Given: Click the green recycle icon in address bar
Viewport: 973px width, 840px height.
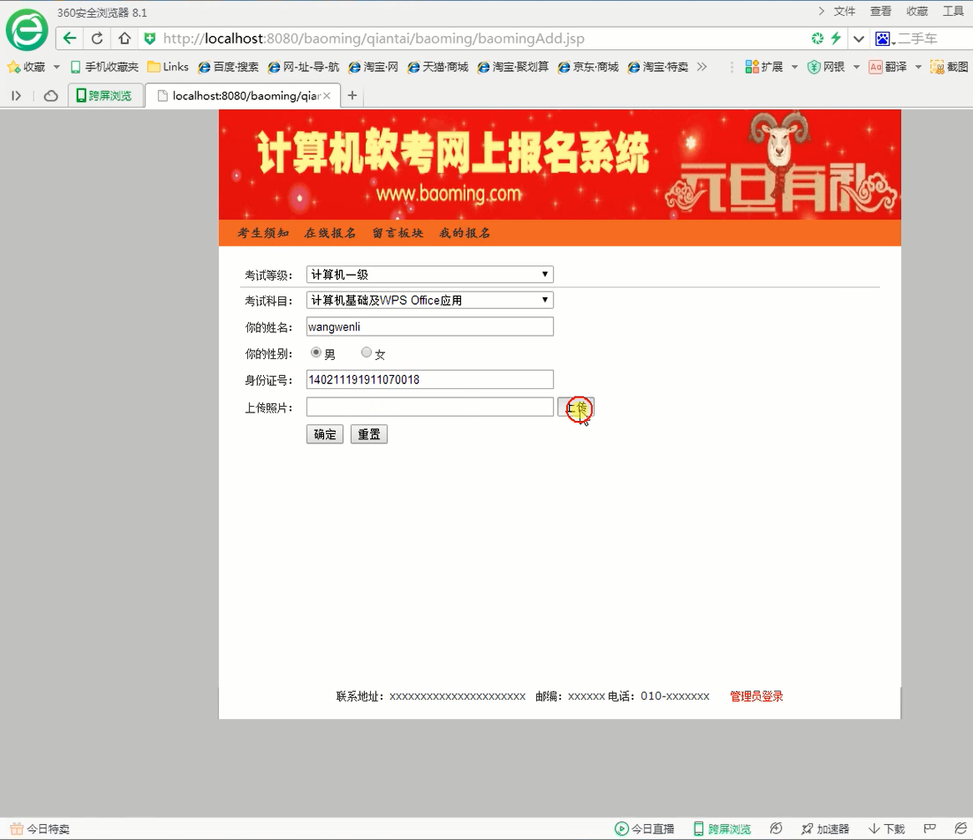Looking at the screenshot, I should 818,38.
